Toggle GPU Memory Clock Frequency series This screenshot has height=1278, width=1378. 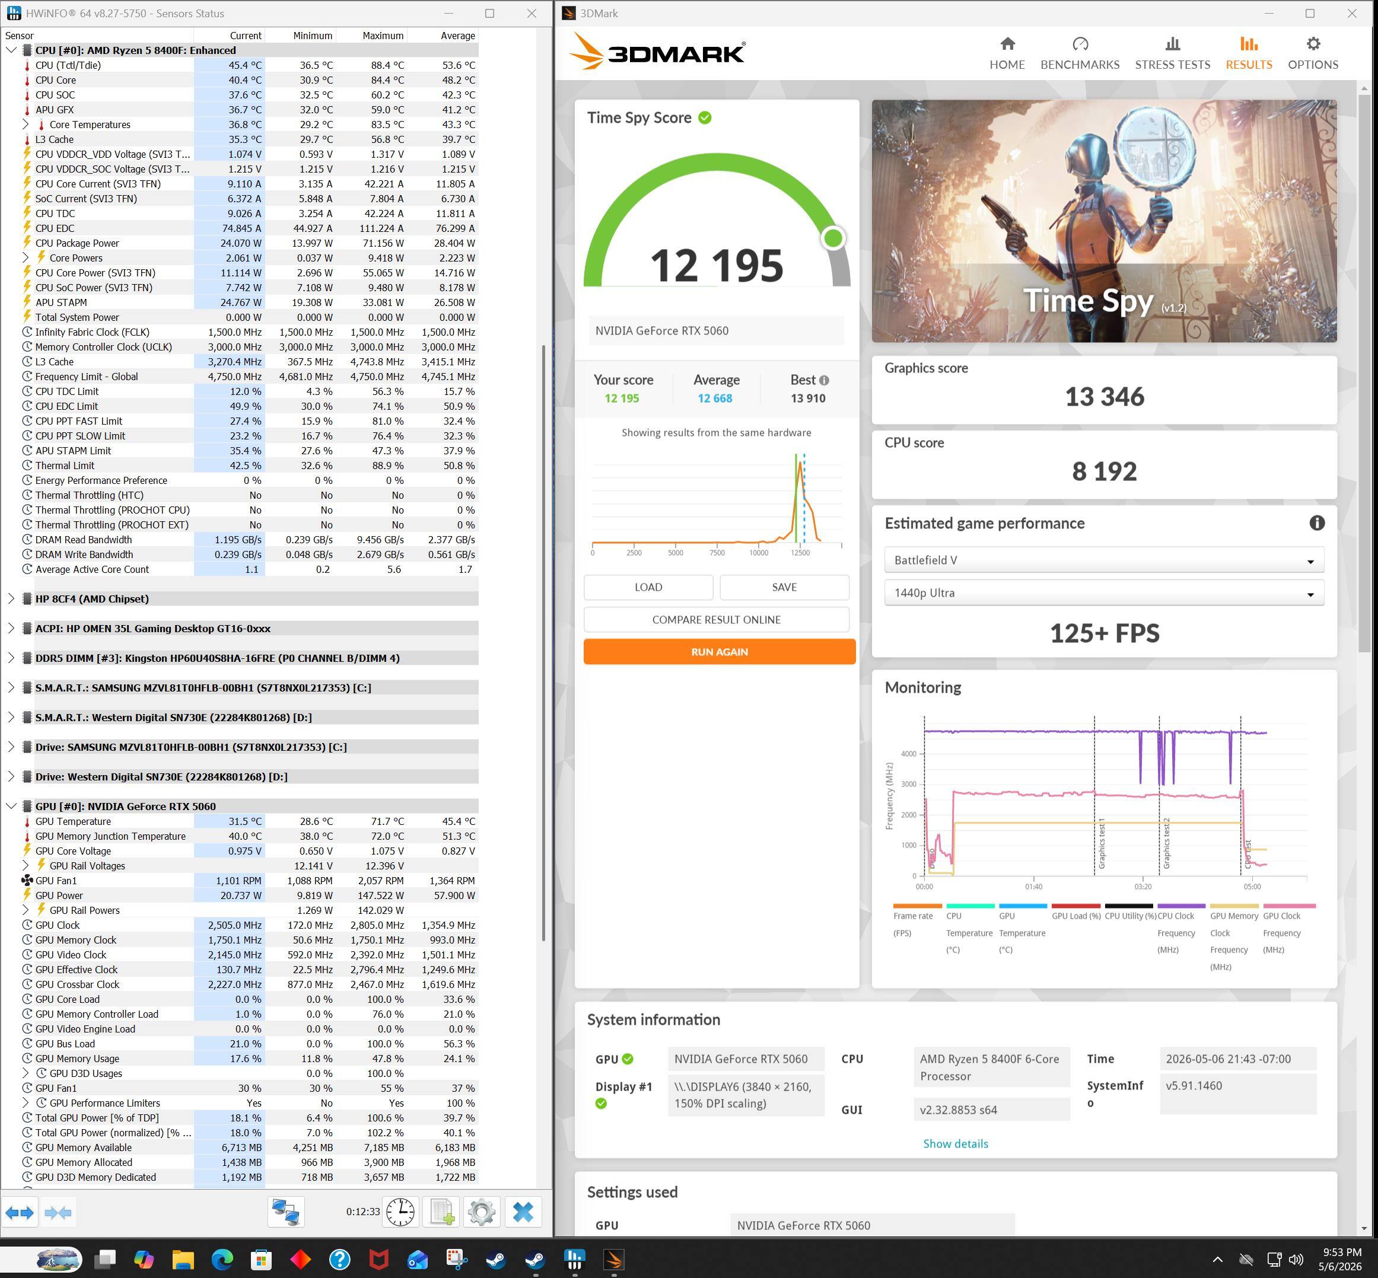[1234, 937]
